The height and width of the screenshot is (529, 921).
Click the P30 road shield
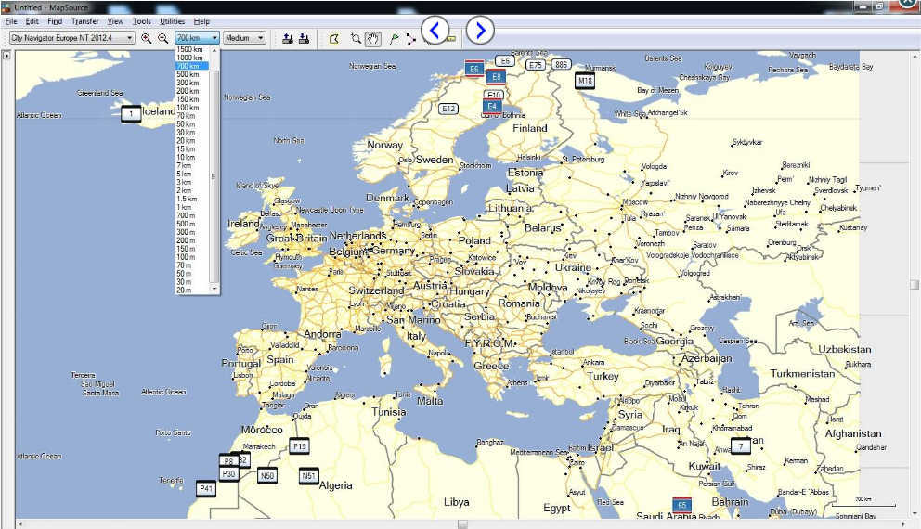point(228,474)
